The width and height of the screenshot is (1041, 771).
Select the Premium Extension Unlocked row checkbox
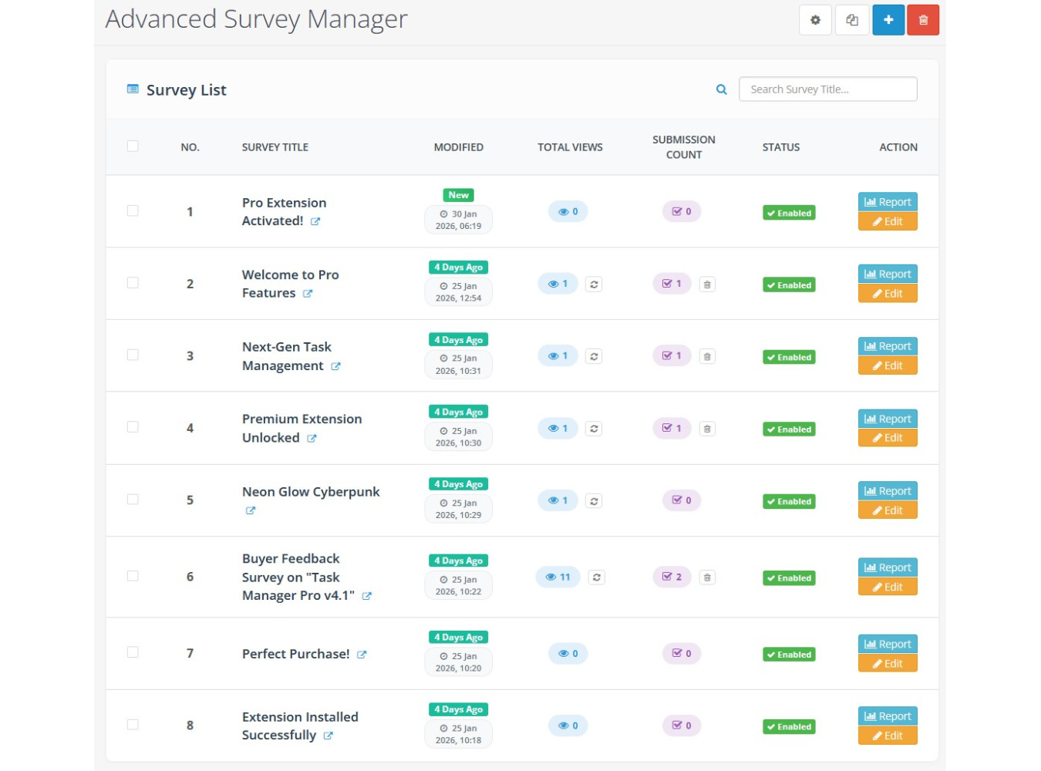(x=133, y=427)
